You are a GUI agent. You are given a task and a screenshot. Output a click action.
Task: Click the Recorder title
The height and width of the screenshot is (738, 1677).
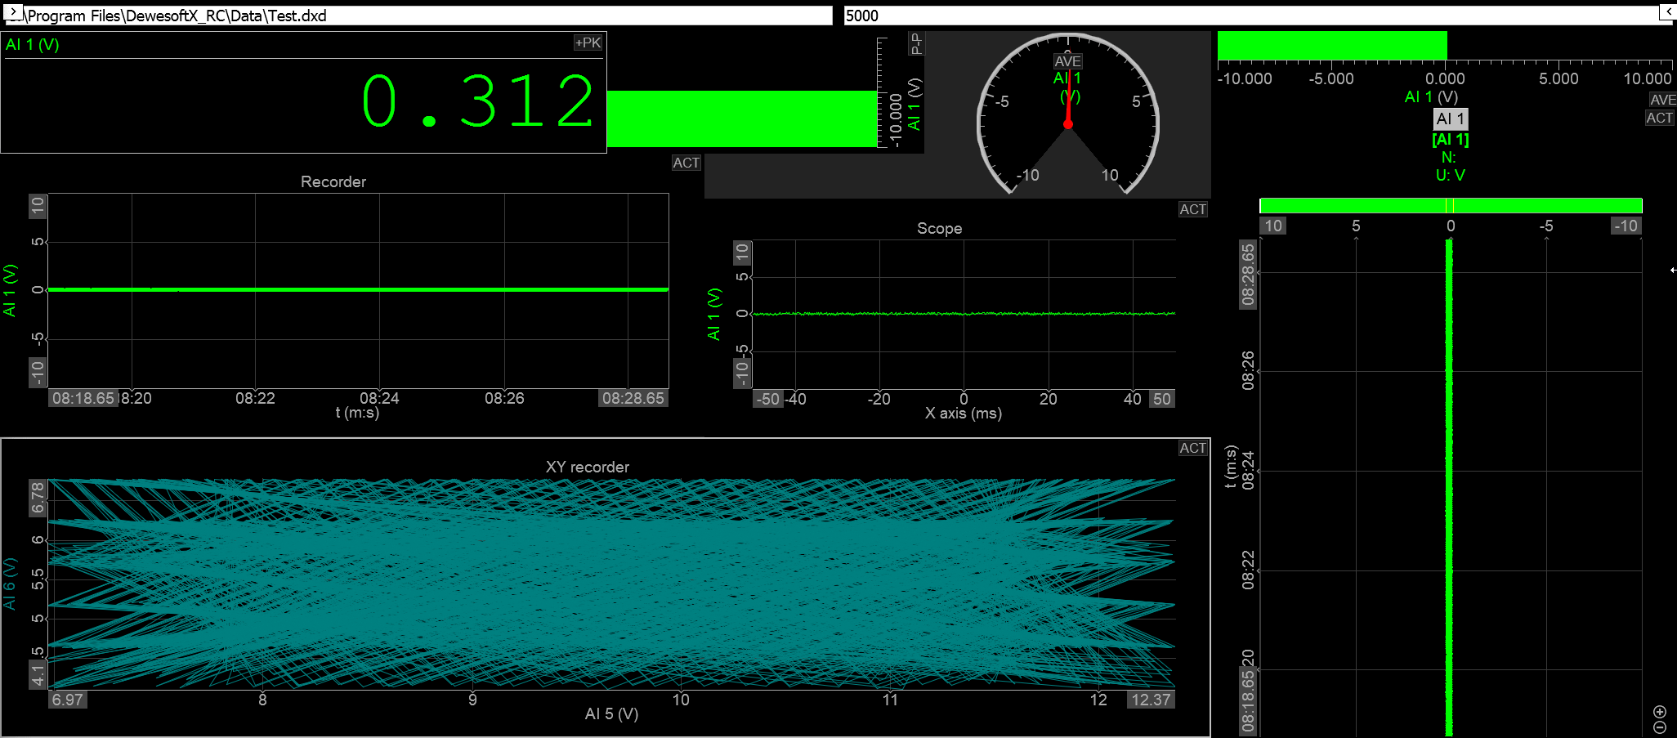(333, 181)
